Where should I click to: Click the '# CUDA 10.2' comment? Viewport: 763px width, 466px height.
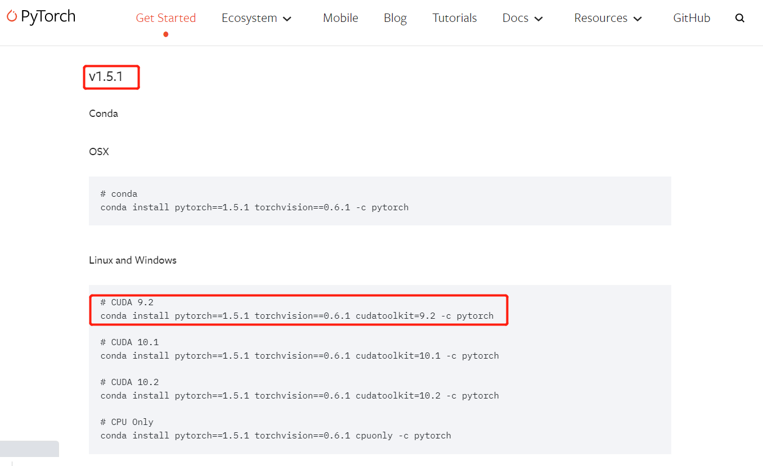[130, 382]
